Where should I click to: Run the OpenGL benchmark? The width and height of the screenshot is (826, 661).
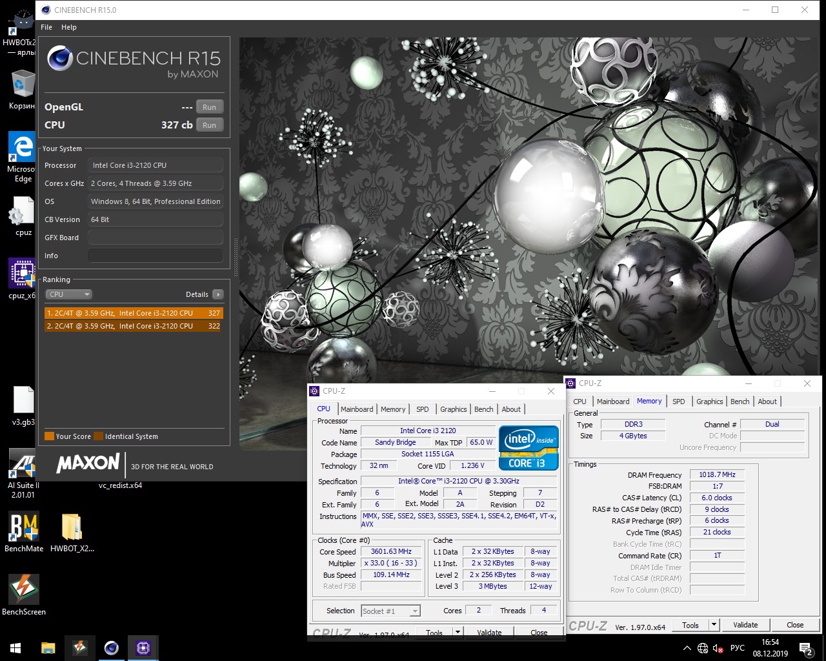click(209, 107)
